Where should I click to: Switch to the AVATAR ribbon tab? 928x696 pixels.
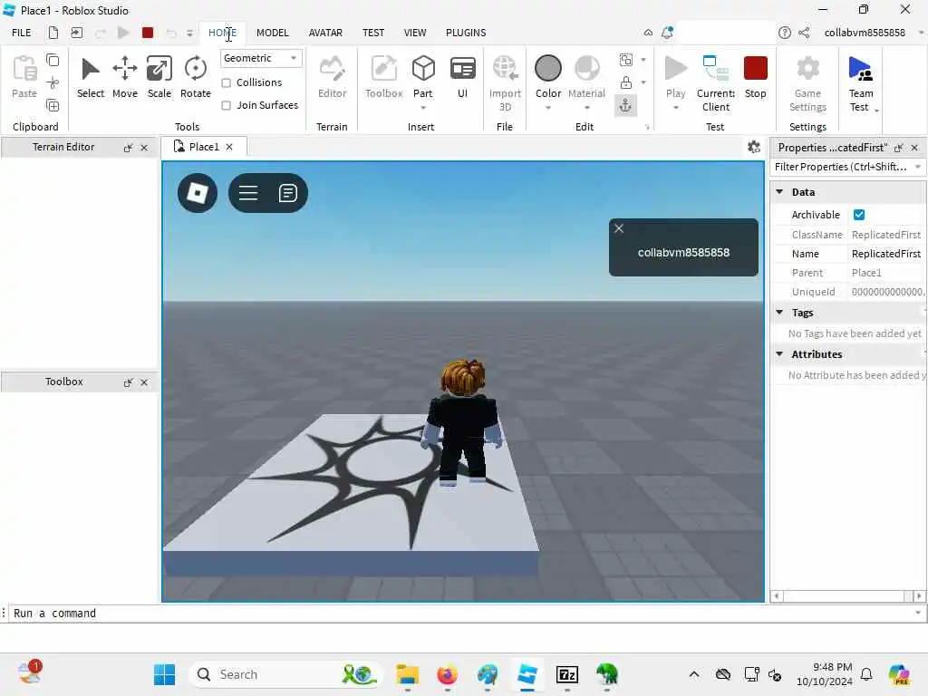tap(325, 33)
